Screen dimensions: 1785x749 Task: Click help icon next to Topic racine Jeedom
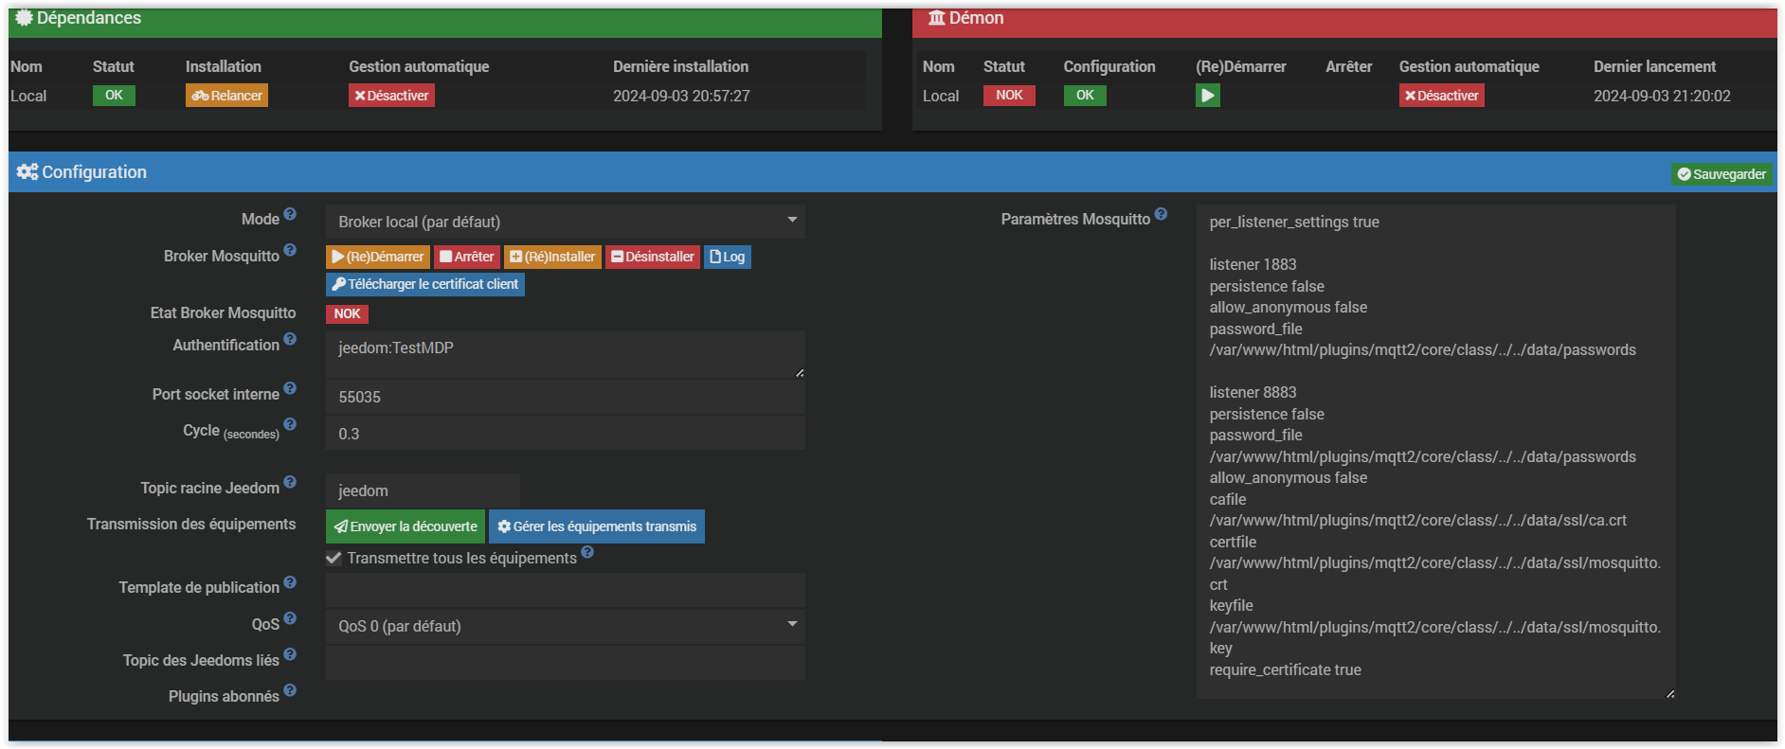click(x=290, y=483)
